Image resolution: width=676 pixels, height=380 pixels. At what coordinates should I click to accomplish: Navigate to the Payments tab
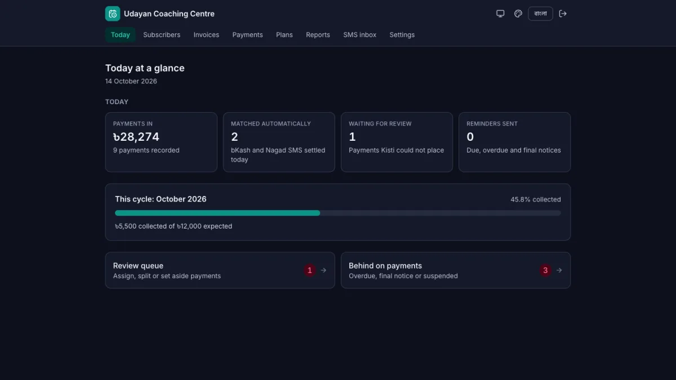[247, 35]
